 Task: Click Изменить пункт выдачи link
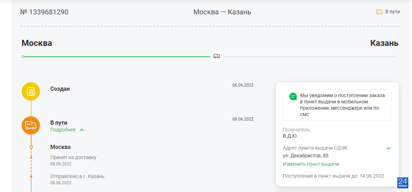pos(311,164)
